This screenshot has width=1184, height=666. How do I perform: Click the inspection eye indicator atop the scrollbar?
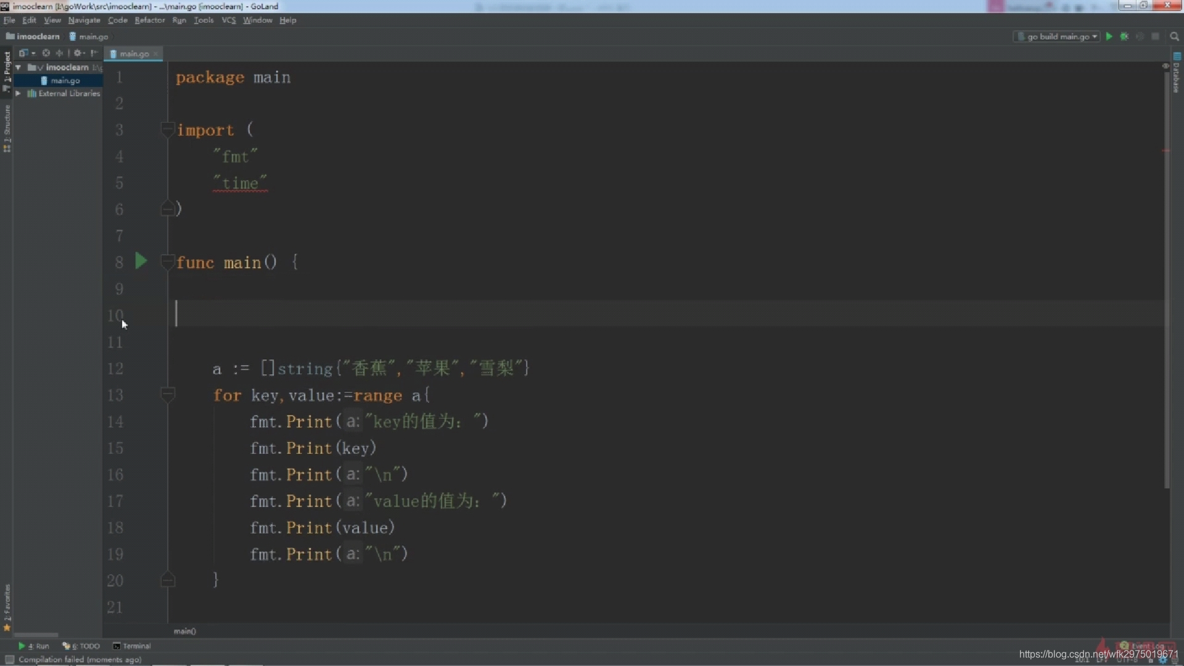pos(1165,65)
